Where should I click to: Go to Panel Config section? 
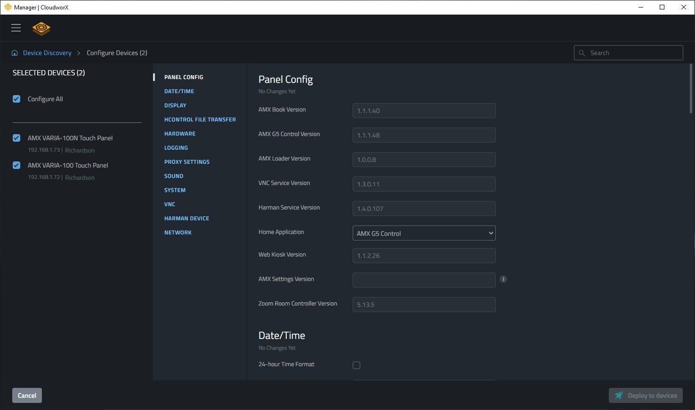(x=184, y=77)
